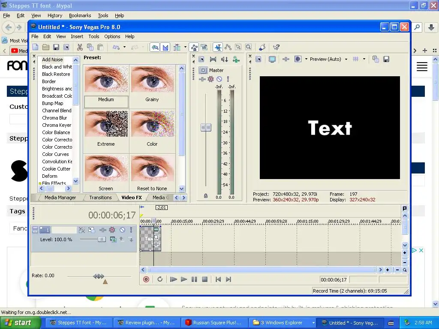The width and height of the screenshot is (439, 329).
Task: Open Windows Explorer group in taskbar
Action: (x=281, y=323)
